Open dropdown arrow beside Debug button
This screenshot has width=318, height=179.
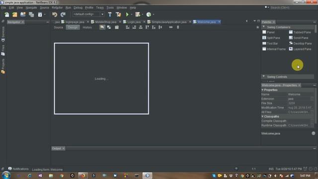coord(143,14)
